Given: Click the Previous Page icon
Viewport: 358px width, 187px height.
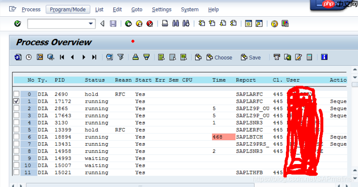Looking at the screenshot, I should (212, 23).
